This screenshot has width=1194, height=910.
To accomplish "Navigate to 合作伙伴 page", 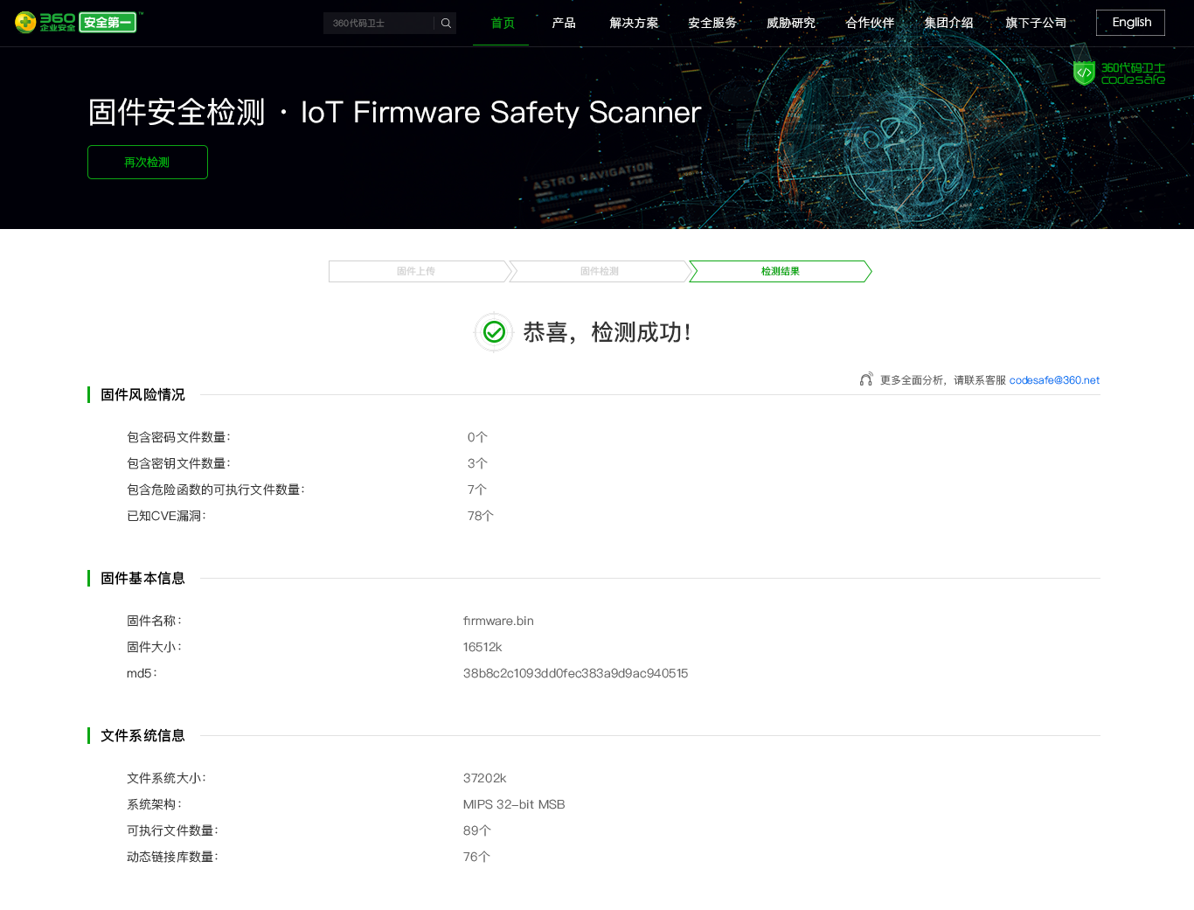I will tap(870, 23).
